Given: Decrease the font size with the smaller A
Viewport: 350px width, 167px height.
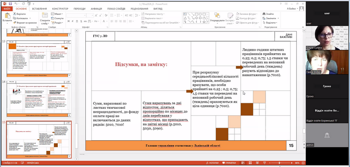Looking at the screenshot, I should (x=101, y=15).
